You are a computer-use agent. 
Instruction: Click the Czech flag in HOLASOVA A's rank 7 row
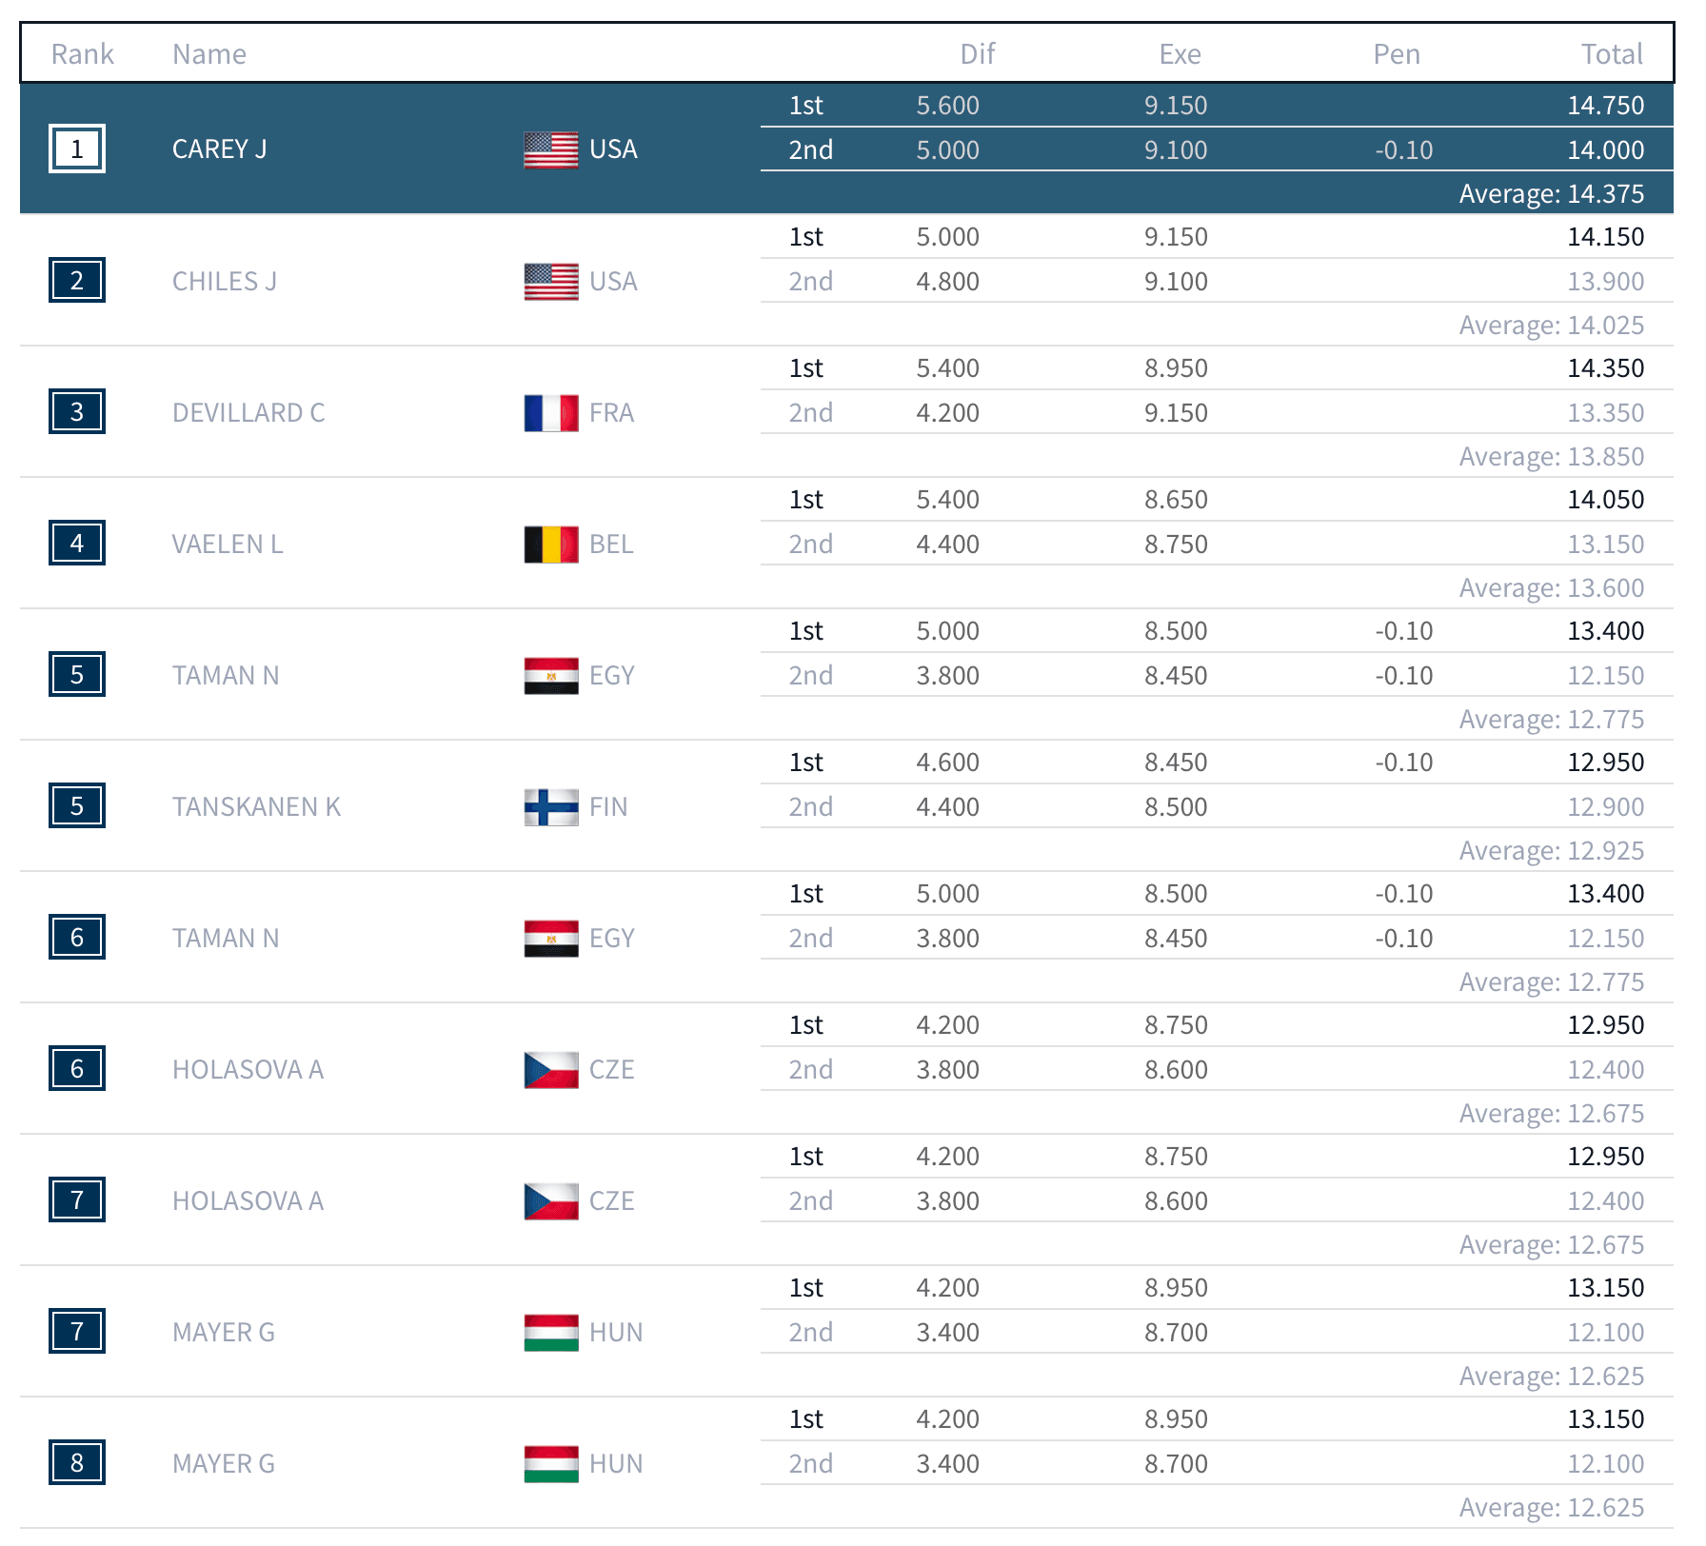click(550, 1201)
